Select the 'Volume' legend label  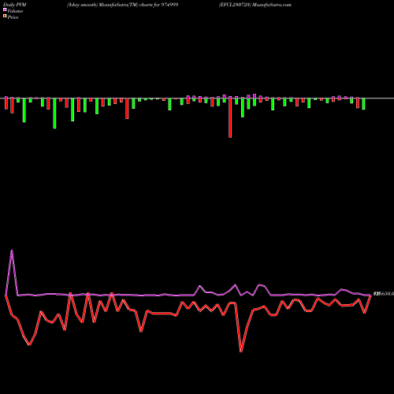(15, 11)
